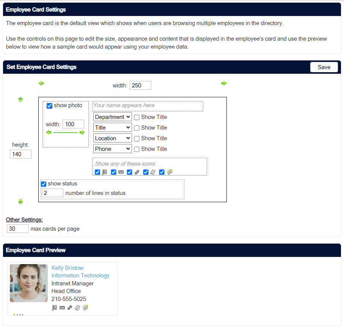Open the Information Technology department link
Screen dimensions: 344x331
(80, 276)
